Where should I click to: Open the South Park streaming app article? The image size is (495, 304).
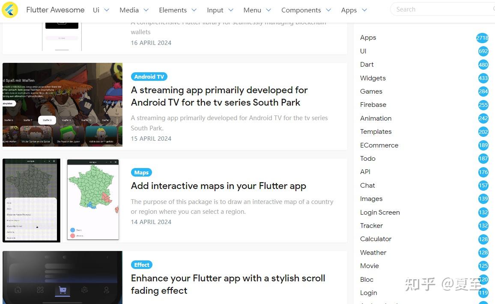219,96
